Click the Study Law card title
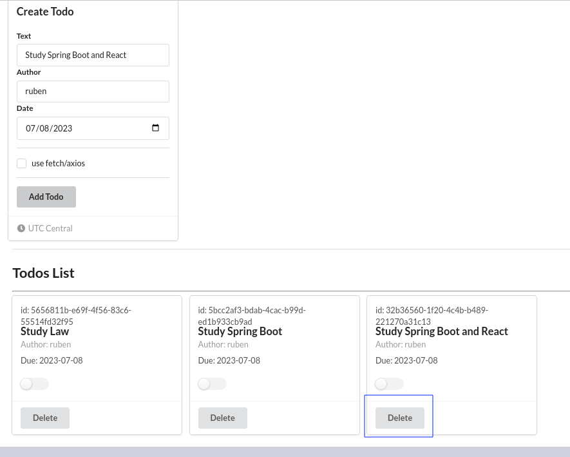 pyautogui.click(x=44, y=331)
